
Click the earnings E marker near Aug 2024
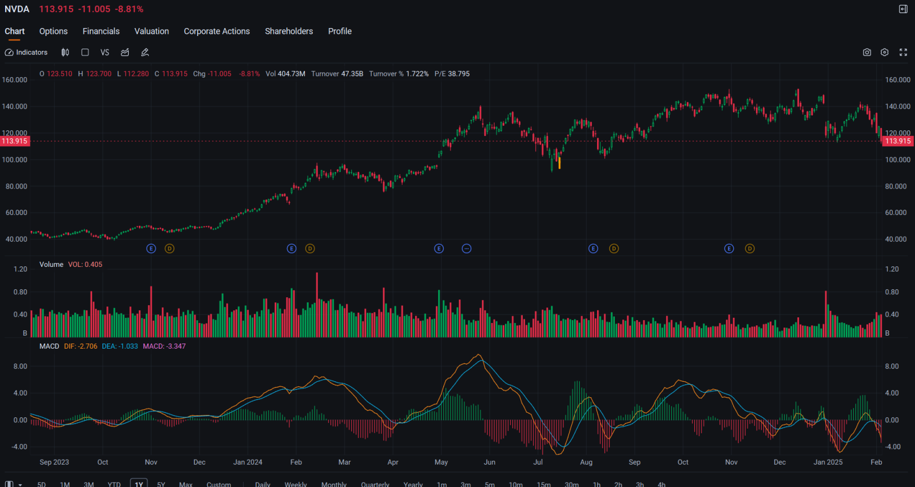click(593, 249)
